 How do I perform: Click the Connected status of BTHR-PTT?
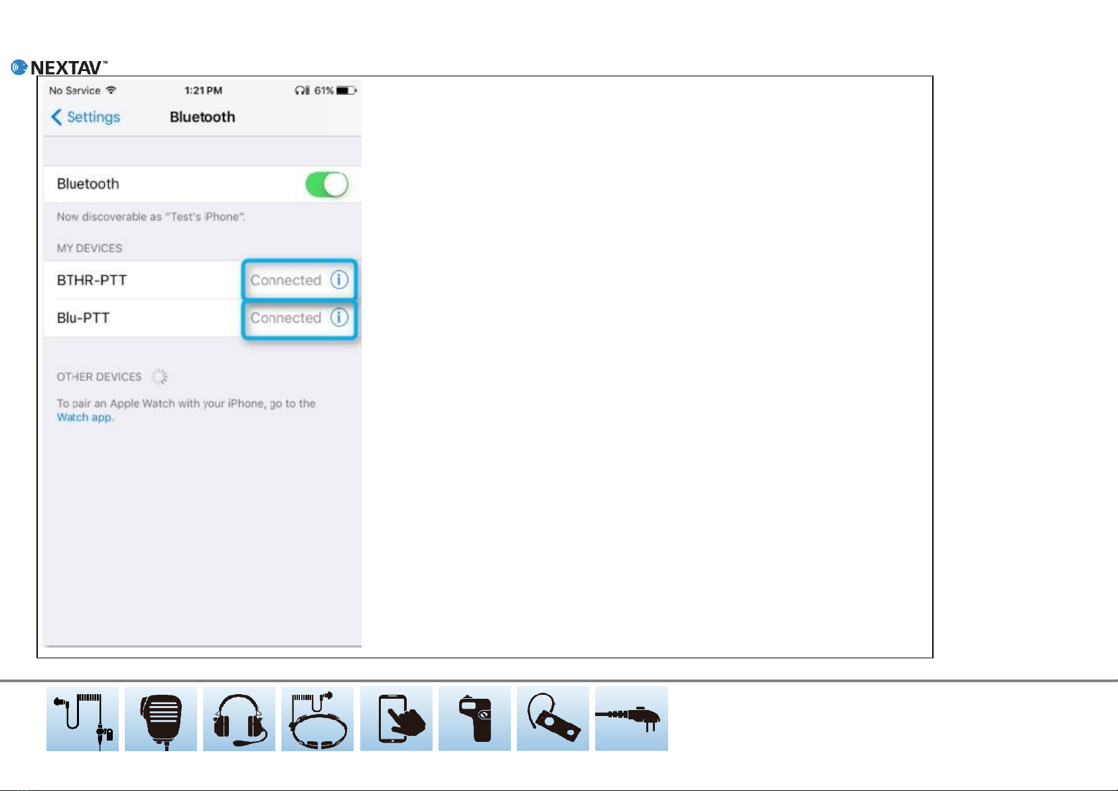click(286, 280)
